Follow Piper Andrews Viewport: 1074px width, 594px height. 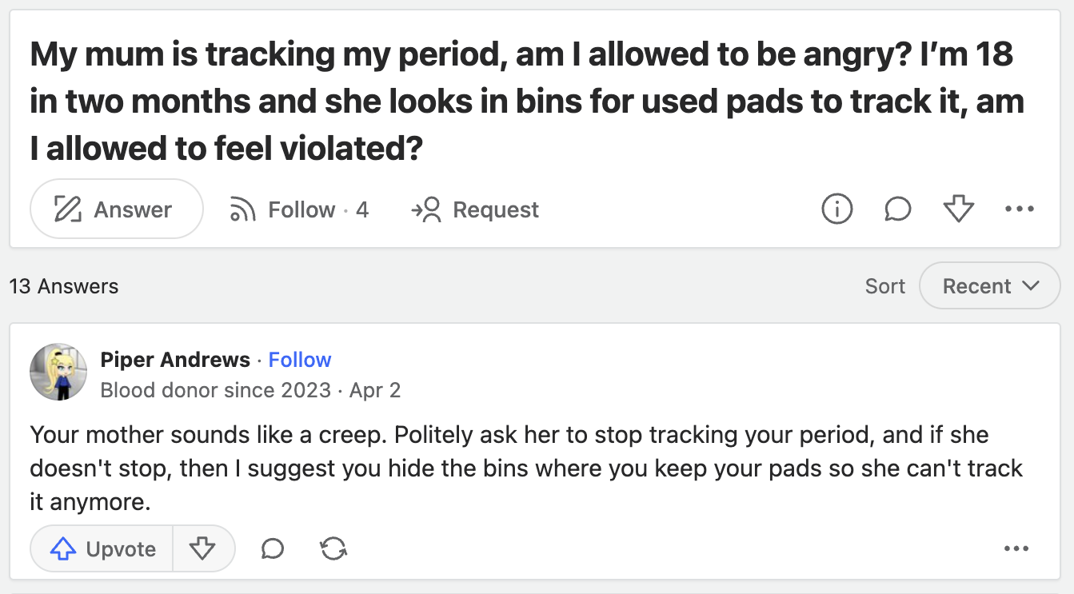300,360
